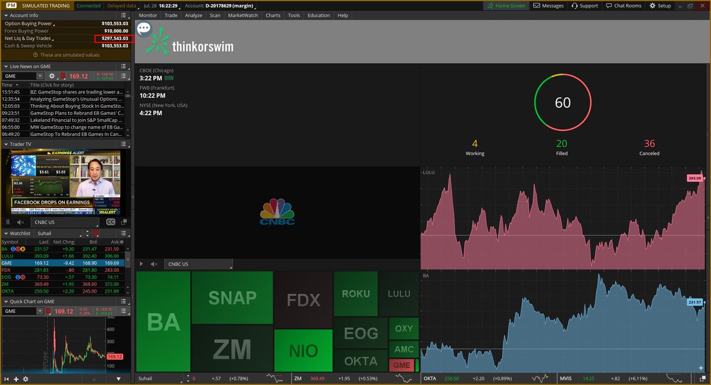Toggle closed captions on Trader TV
Viewport: 711px width, 385px height.
point(110,222)
